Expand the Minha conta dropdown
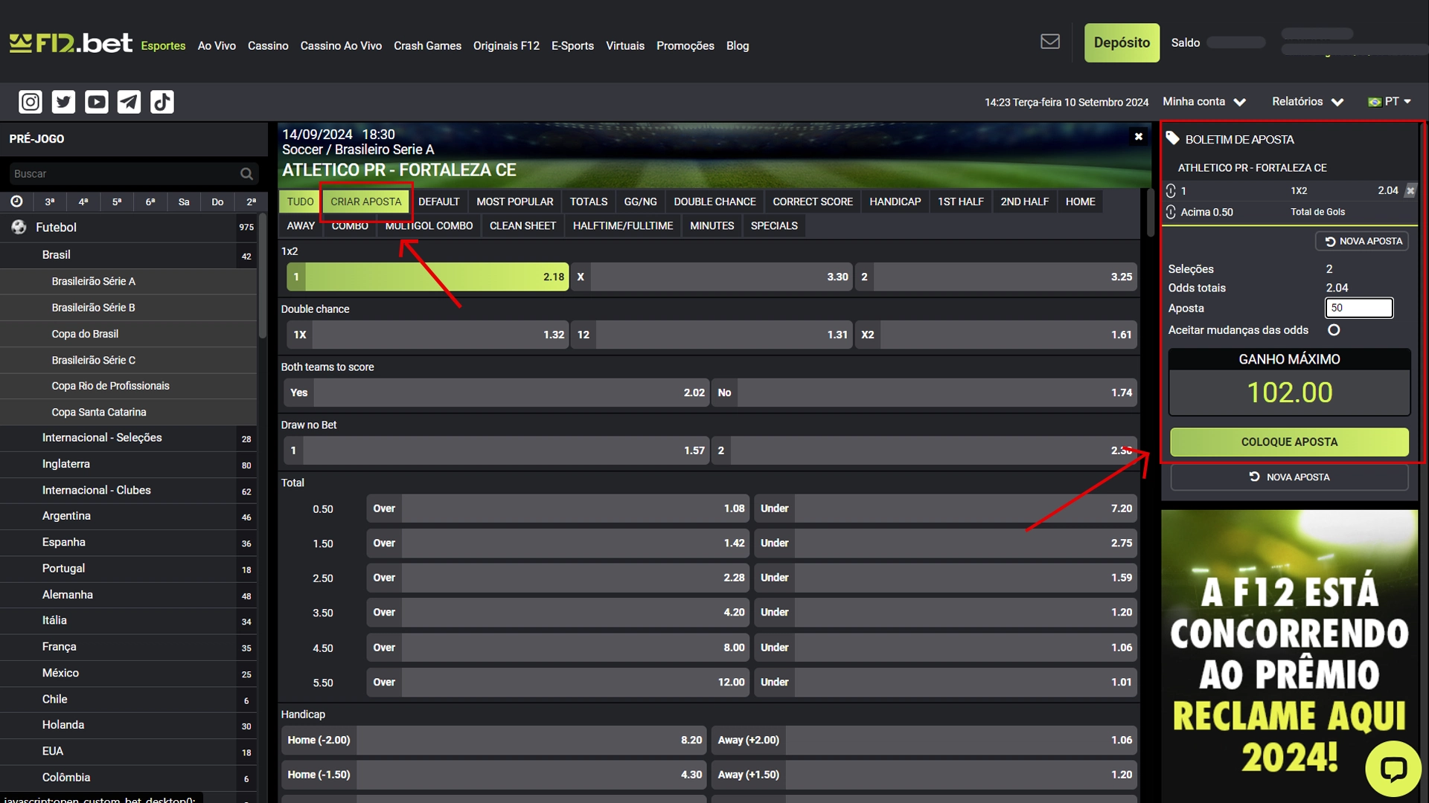This screenshot has height=803, width=1429. (x=1204, y=102)
